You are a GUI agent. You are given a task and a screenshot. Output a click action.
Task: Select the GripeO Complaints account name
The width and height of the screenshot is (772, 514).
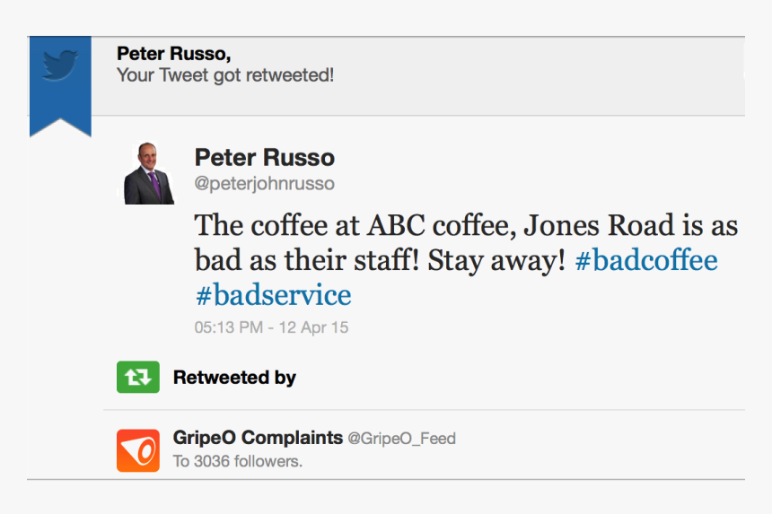point(258,438)
